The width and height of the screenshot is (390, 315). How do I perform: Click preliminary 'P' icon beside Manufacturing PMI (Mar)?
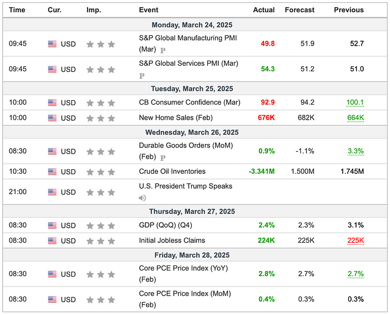[163, 51]
